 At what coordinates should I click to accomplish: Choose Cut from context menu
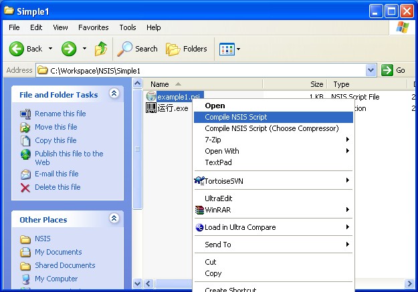point(274,262)
